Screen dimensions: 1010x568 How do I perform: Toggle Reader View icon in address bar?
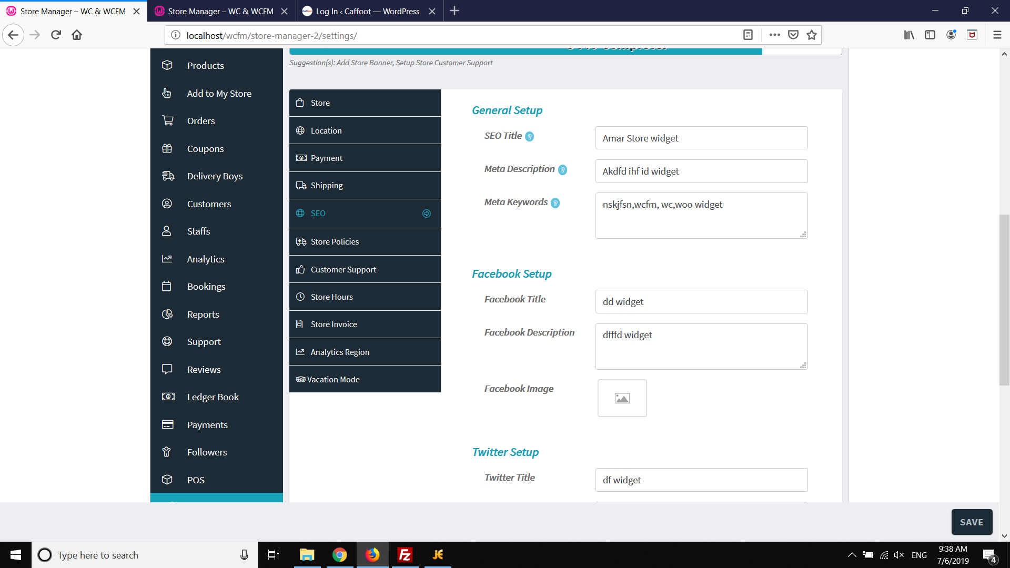click(x=748, y=35)
